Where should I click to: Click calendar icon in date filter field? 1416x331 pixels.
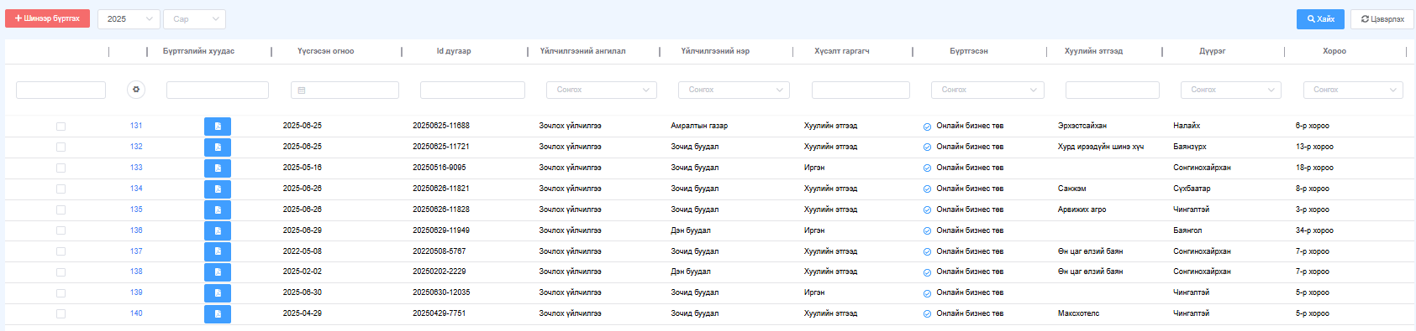tap(302, 91)
